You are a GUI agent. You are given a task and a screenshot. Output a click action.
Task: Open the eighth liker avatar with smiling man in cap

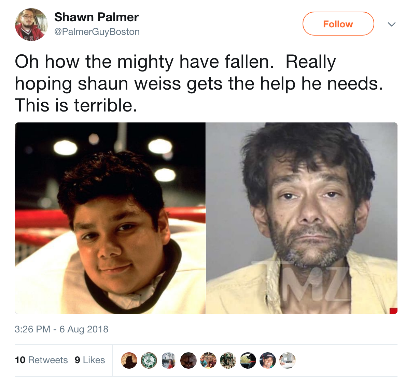[268, 360]
